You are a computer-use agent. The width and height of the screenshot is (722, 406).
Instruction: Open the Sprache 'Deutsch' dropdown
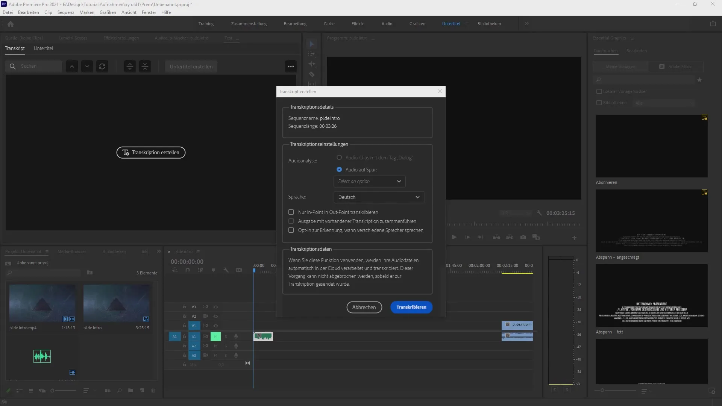pyautogui.click(x=379, y=197)
